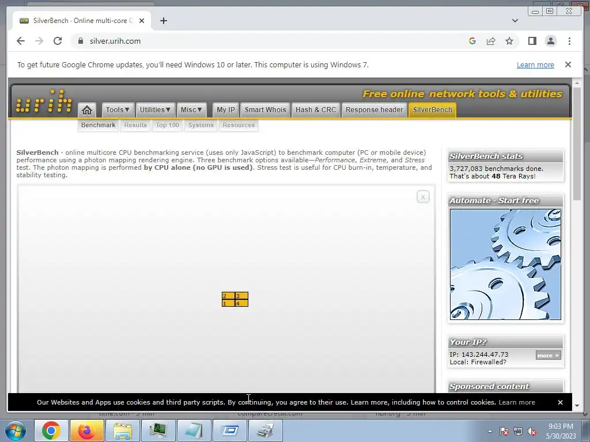Open Chrome side panel

click(532, 41)
